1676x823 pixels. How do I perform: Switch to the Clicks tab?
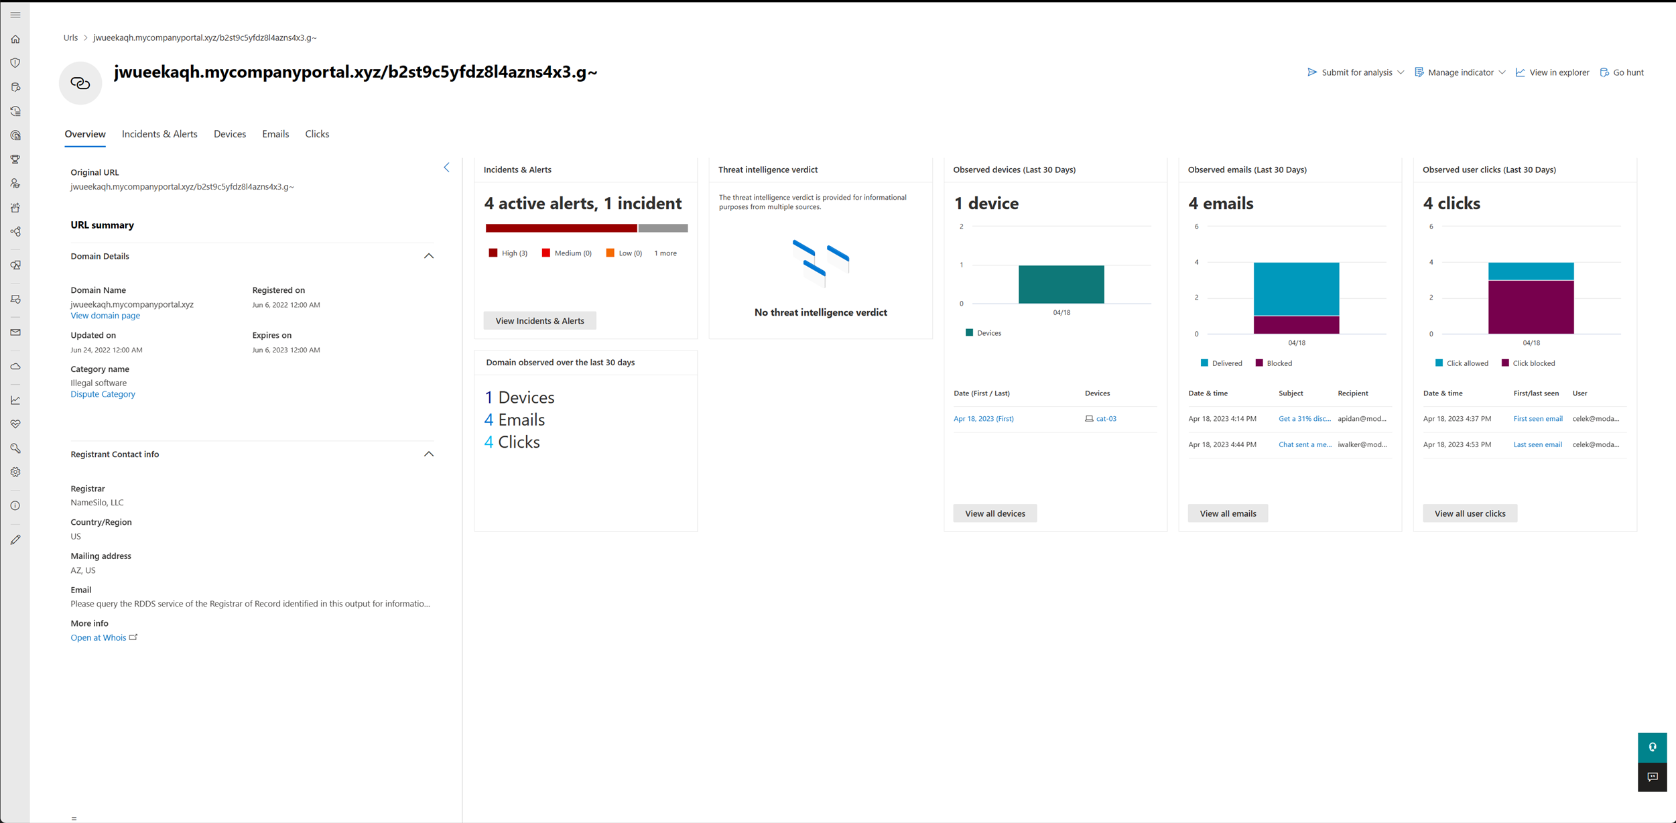[316, 133]
